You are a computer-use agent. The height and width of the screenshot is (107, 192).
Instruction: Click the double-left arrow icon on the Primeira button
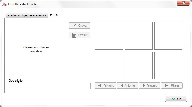pos(99,86)
